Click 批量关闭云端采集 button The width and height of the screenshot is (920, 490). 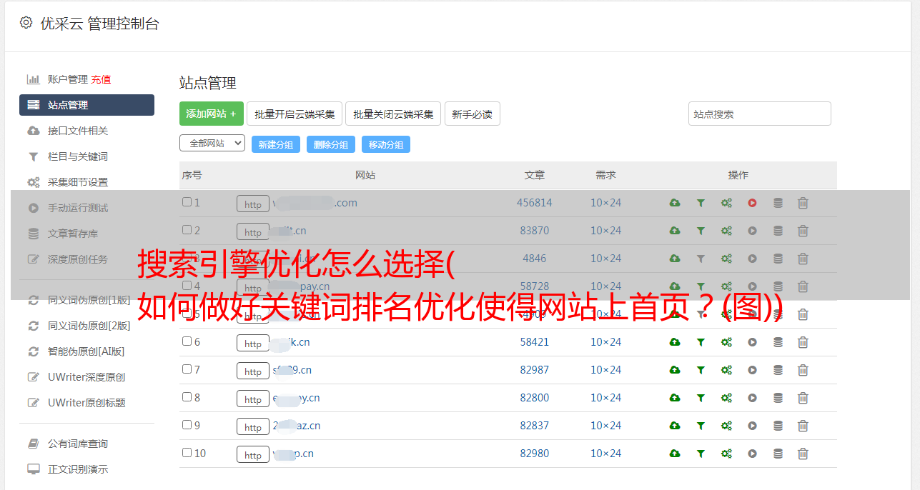(393, 114)
